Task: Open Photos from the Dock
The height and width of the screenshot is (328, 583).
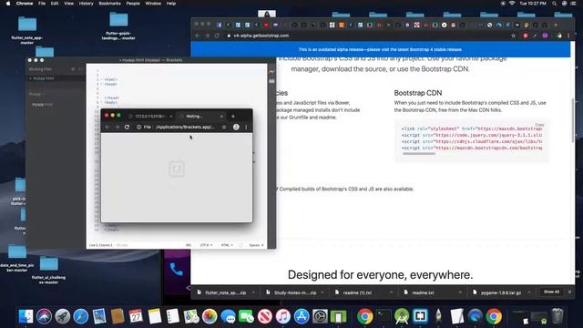Action: click(x=210, y=316)
